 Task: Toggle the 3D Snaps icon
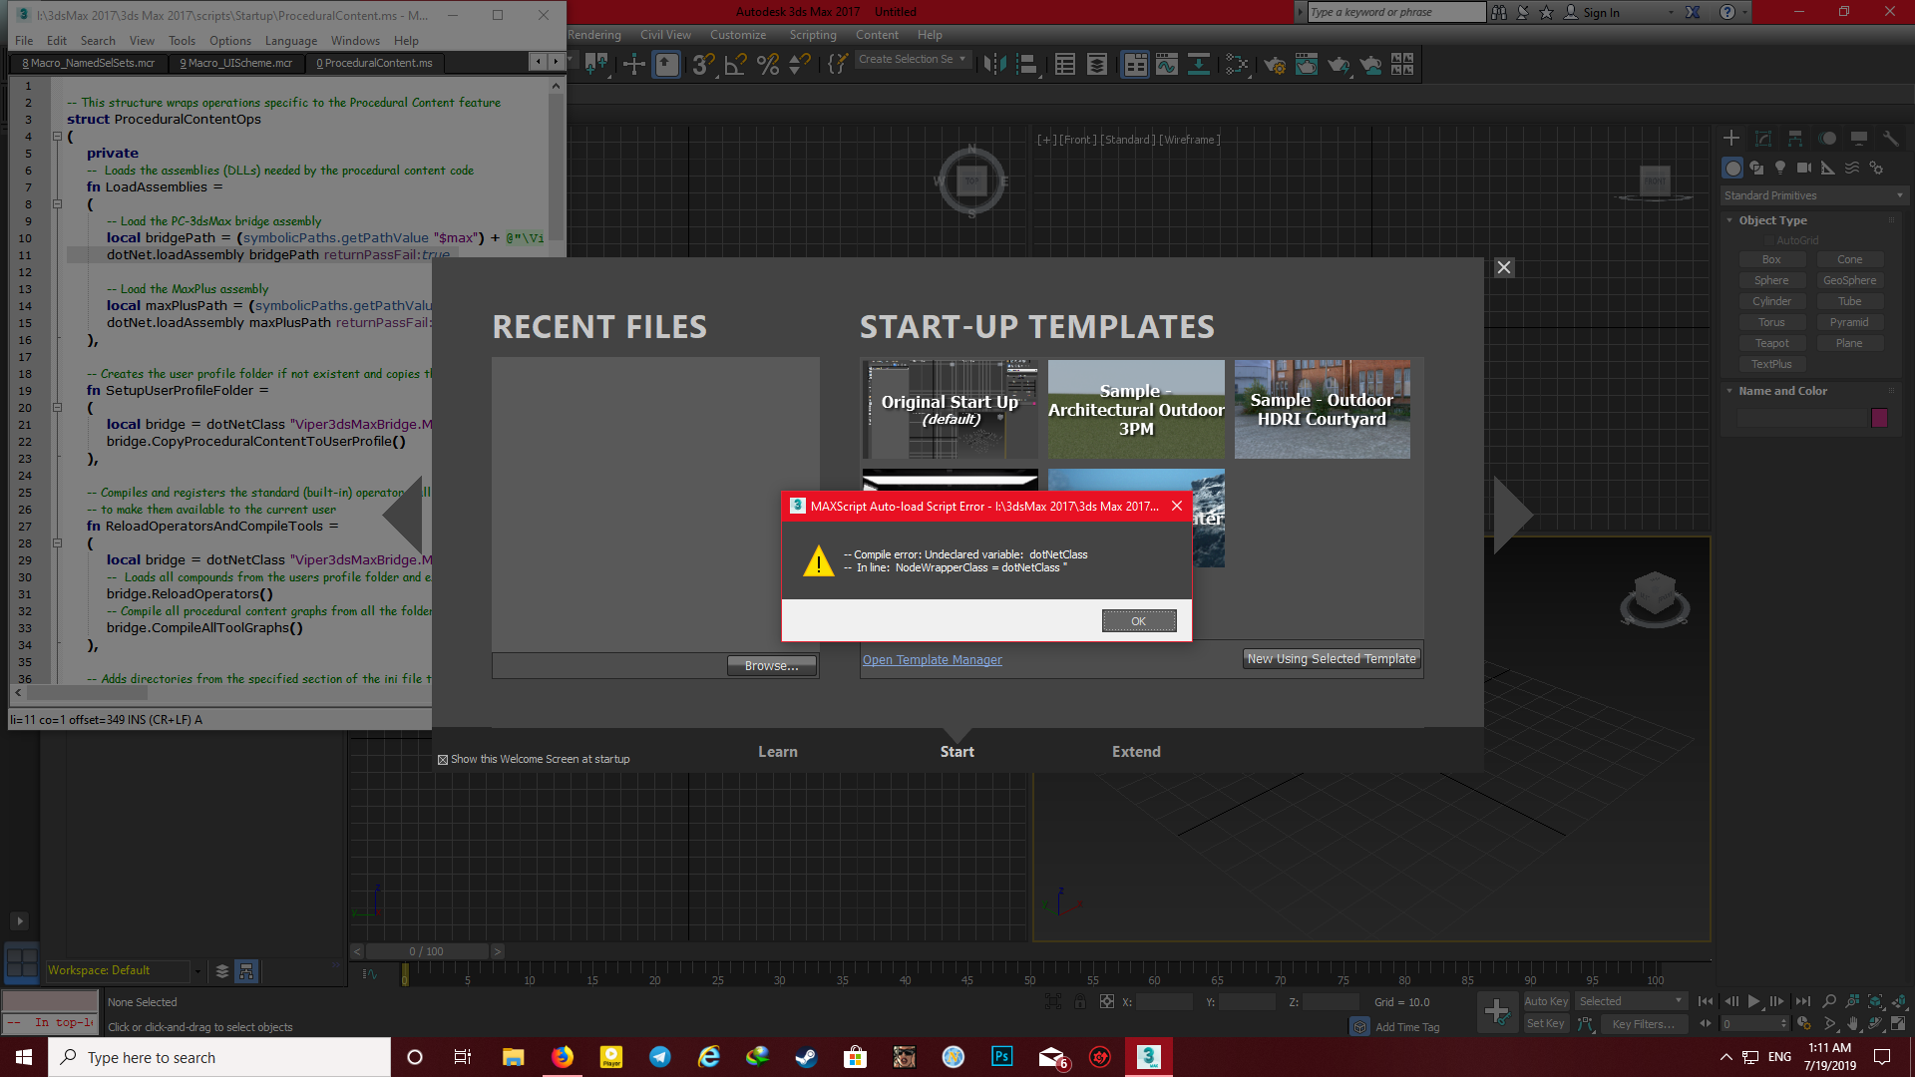[x=702, y=65]
